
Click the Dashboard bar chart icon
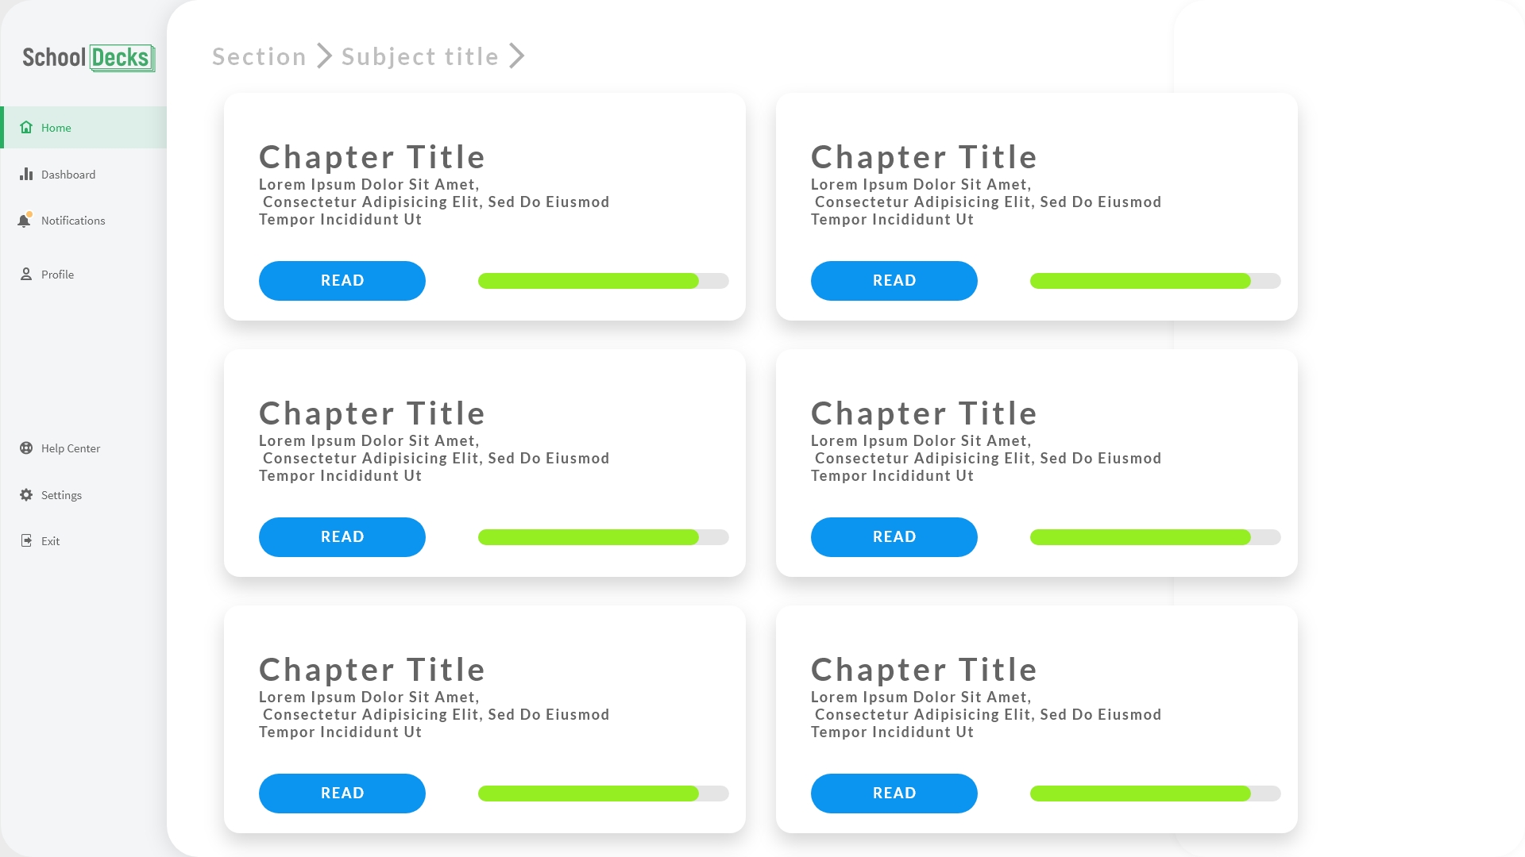tap(26, 174)
